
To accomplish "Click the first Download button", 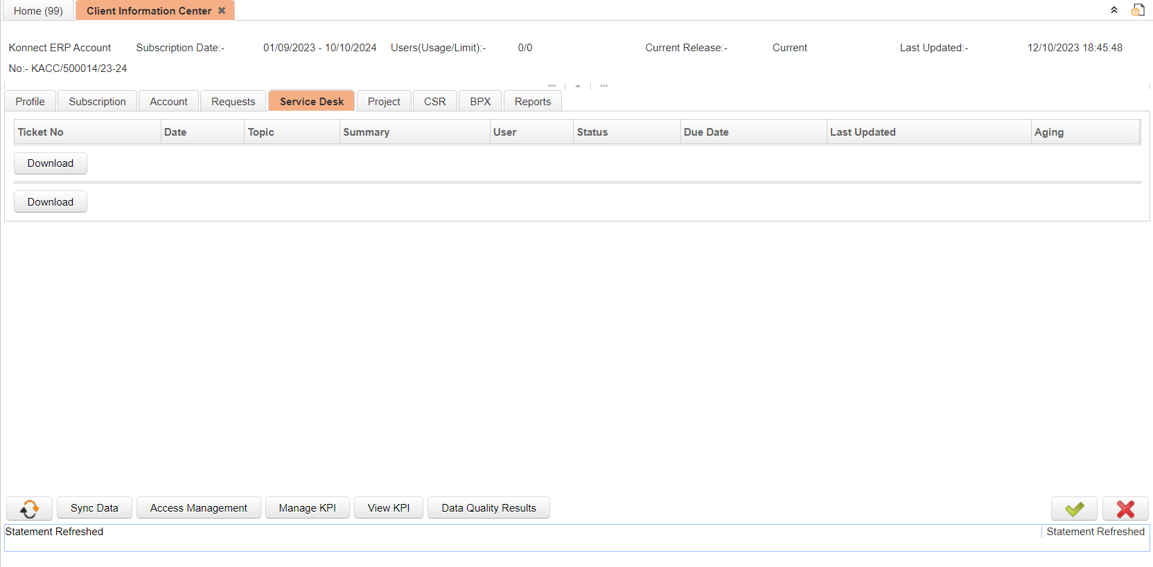I will click(x=51, y=163).
